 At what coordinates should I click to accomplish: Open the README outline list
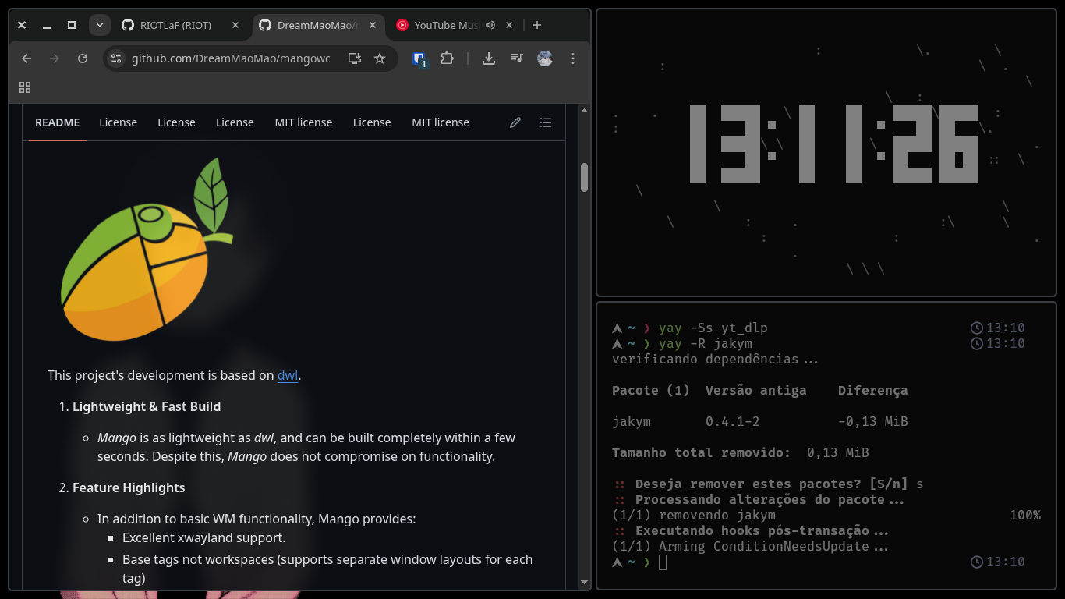546,122
